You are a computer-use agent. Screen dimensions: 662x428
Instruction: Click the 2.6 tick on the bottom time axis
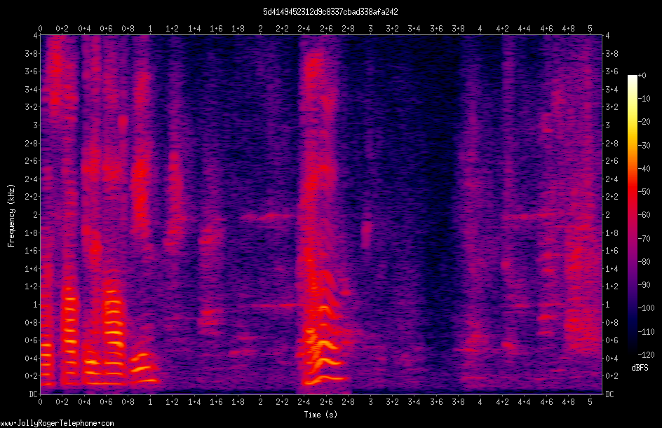[326, 402]
